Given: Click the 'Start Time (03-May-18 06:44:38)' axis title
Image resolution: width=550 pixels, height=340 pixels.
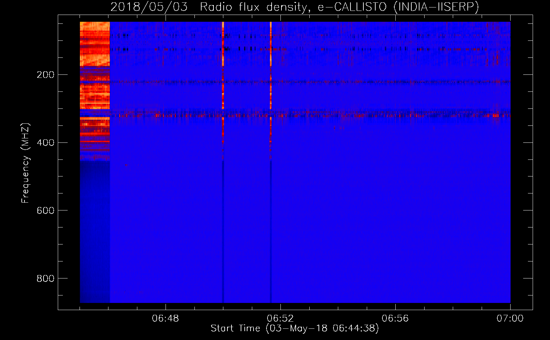Looking at the screenshot, I should point(295,328).
